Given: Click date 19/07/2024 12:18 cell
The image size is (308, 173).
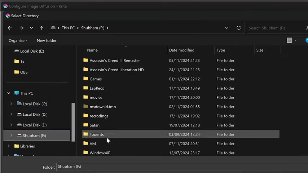Looking at the screenshot, I should pyautogui.click(x=184, y=125).
